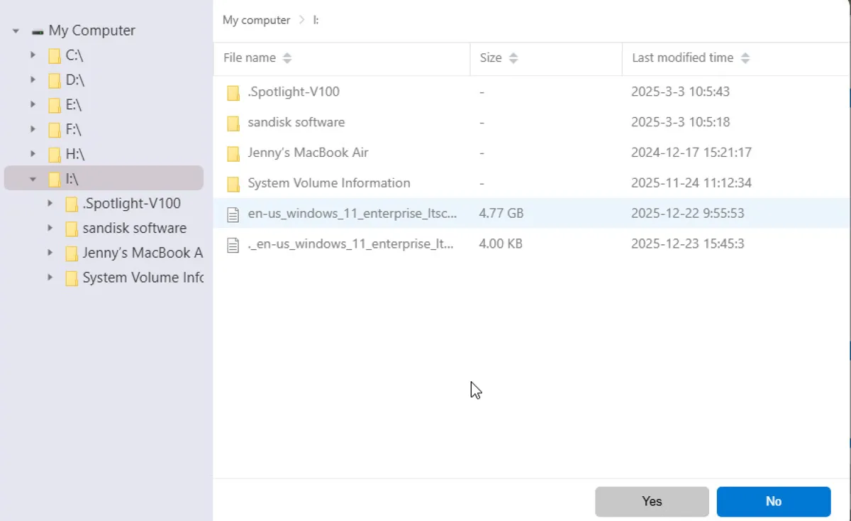Collapse the My Computer tree

coord(14,30)
